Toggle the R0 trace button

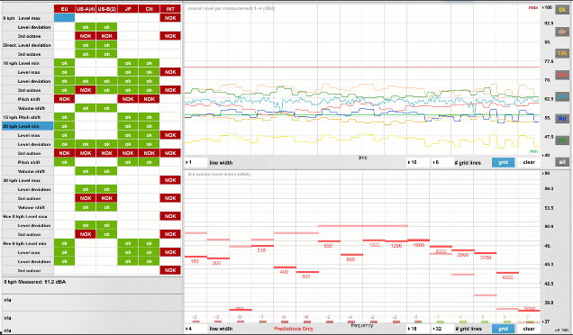tap(562, 118)
